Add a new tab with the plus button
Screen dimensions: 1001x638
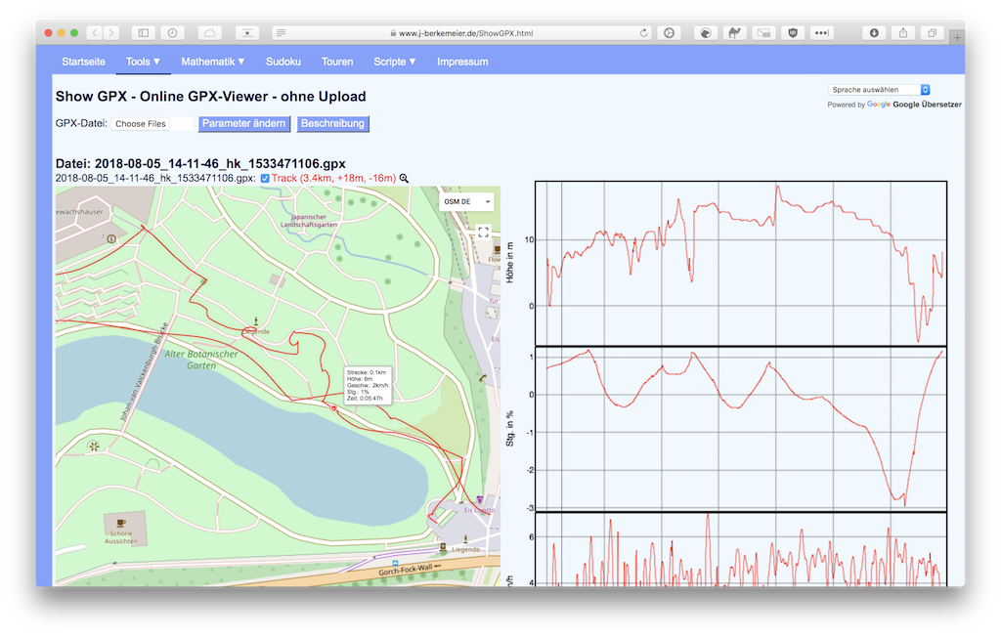pyautogui.click(x=957, y=38)
